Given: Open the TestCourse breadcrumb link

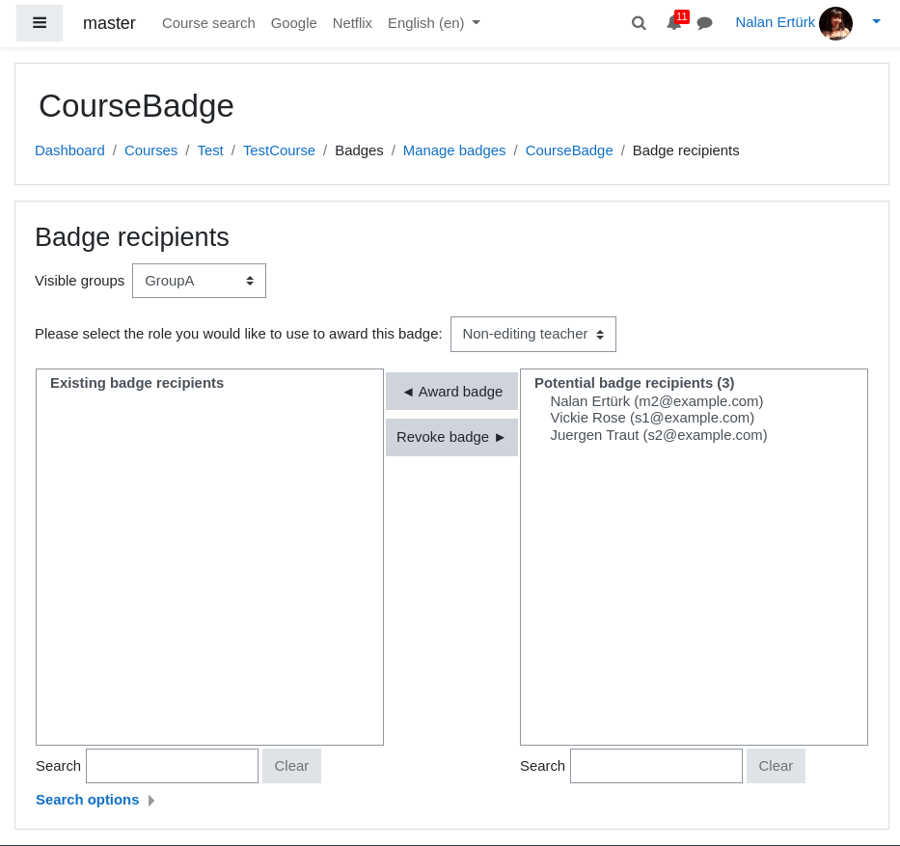Looking at the screenshot, I should [279, 150].
